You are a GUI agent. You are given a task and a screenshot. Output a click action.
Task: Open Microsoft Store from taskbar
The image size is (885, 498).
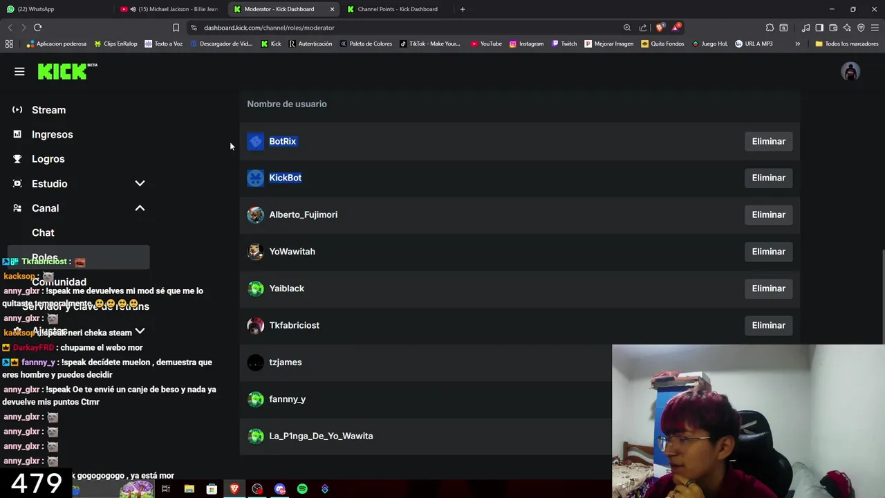point(212,489)
